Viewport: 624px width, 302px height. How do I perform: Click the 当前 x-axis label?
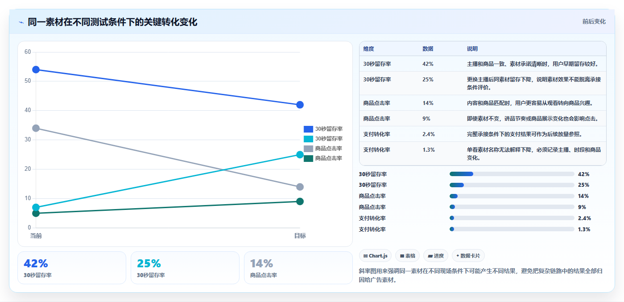pos(36,236)
